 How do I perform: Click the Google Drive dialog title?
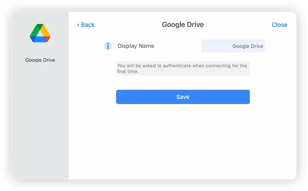[183, 25]
